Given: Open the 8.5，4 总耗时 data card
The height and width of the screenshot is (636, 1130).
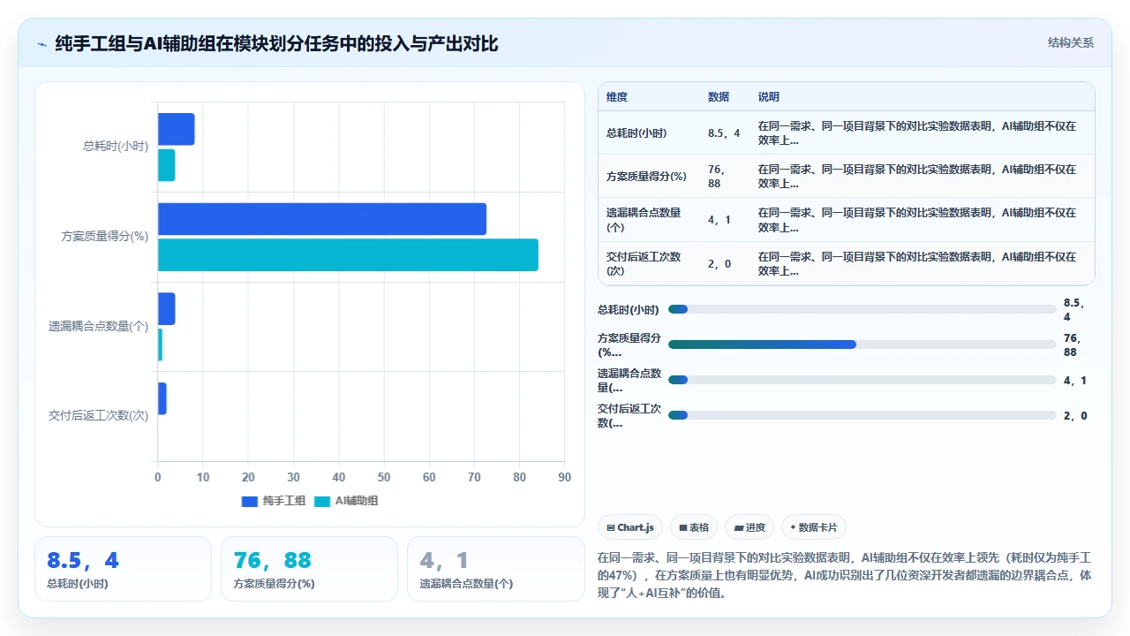Looking at the screenshot, I should [x=123, y=569].
